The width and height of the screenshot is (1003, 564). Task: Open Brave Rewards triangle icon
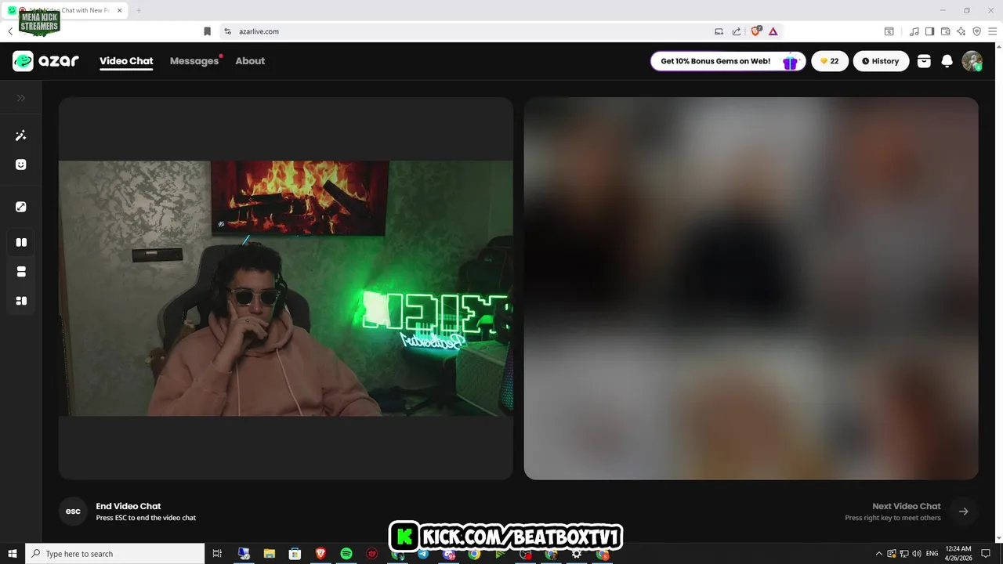773,31
